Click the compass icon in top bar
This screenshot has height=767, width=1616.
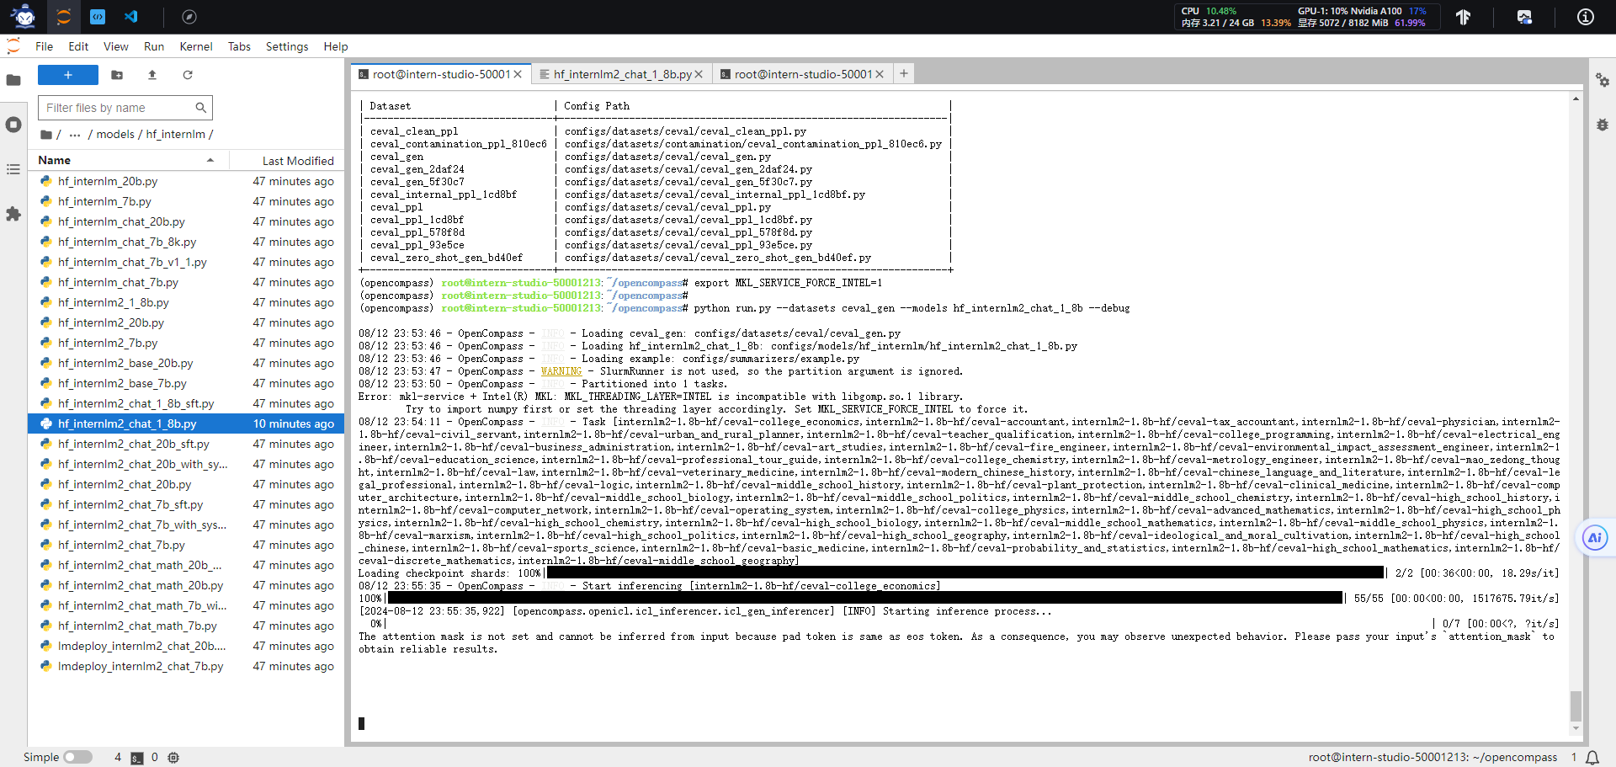click(x=189, y=17)
